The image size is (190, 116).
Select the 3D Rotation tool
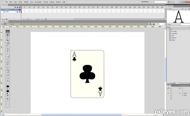point(8,43)
